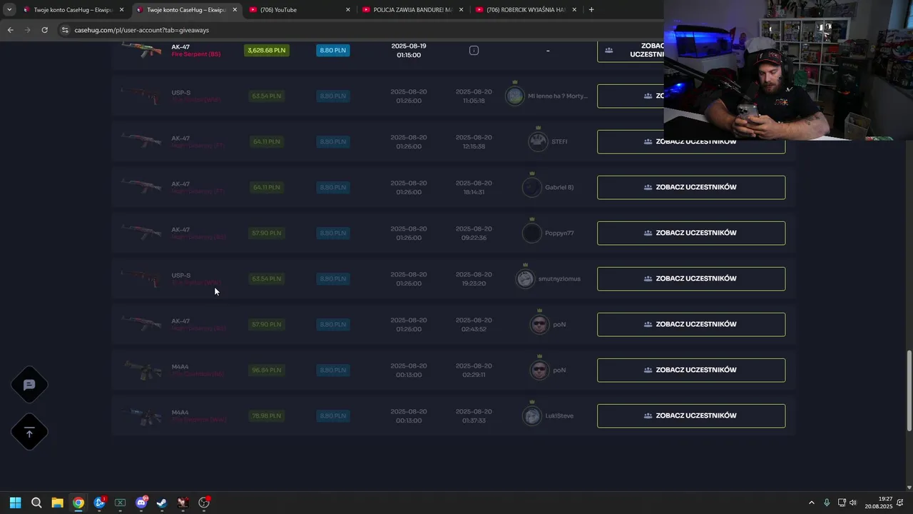Viewport: 913px width, 514px height.
Task: View site information icon beside URL
Action: (65, 30)
